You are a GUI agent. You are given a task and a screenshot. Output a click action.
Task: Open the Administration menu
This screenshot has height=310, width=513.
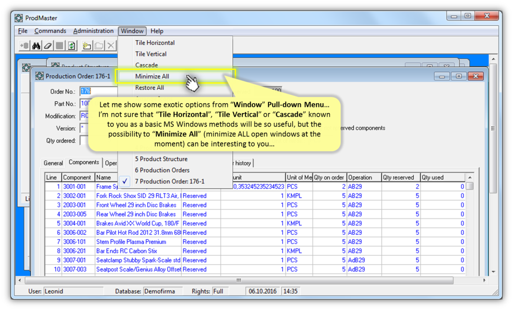pyautogui.click(x=93, y=31)
